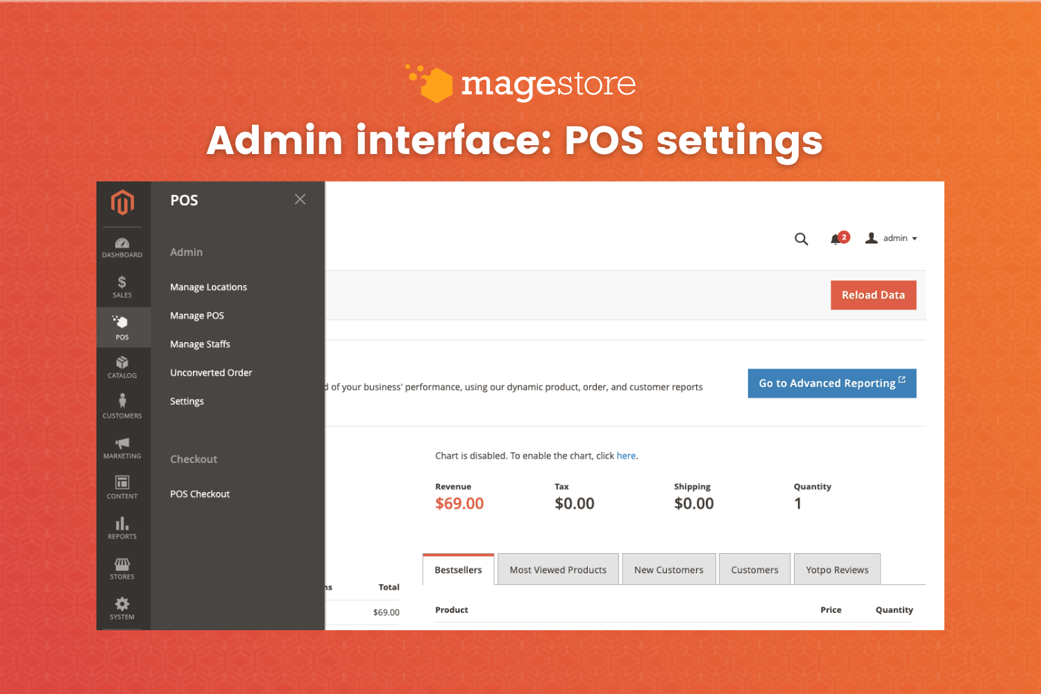This screenshot has height=694, width=1041.
Task: Click the Revenue value $69.00
Action: (459, 504)
